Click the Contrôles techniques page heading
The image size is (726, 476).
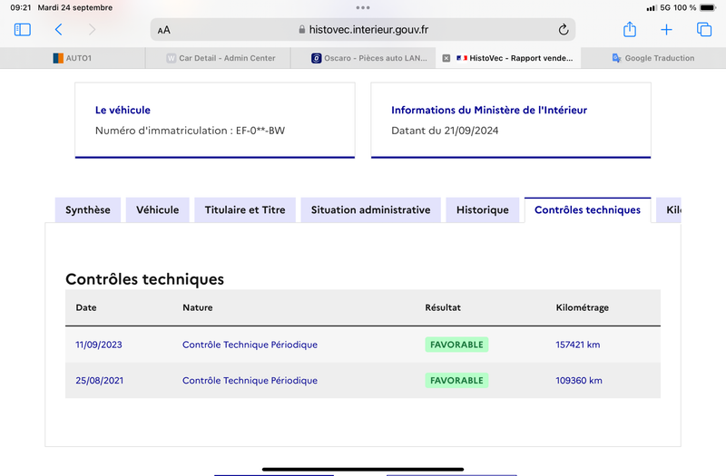click(x=144, y=279)
